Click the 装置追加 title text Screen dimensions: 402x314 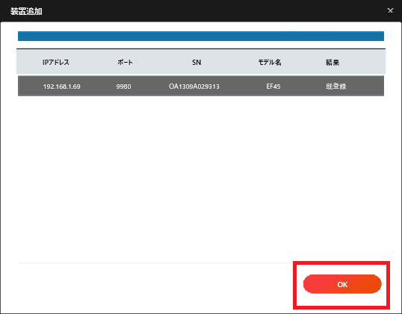[26, 11]
